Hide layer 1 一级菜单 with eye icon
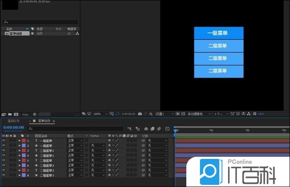The height and width of the screenshot is (187, 290). click(4, 141)
